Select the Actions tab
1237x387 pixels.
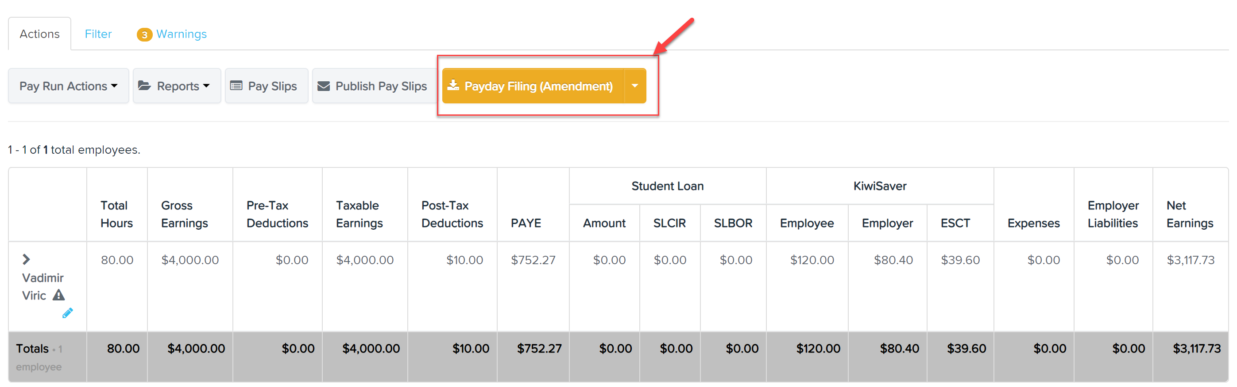(x=40, y=34)
